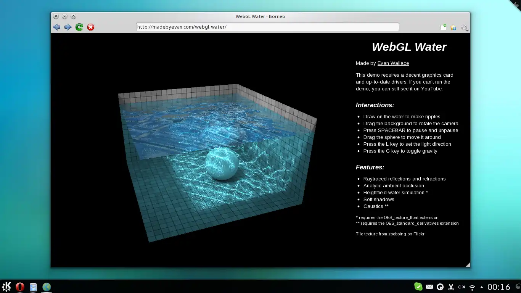Image resolution: width=521 pixels, height=293 pixels.
Task: Click the desktop corner widget at top right
Action: (x=516, y=4)
